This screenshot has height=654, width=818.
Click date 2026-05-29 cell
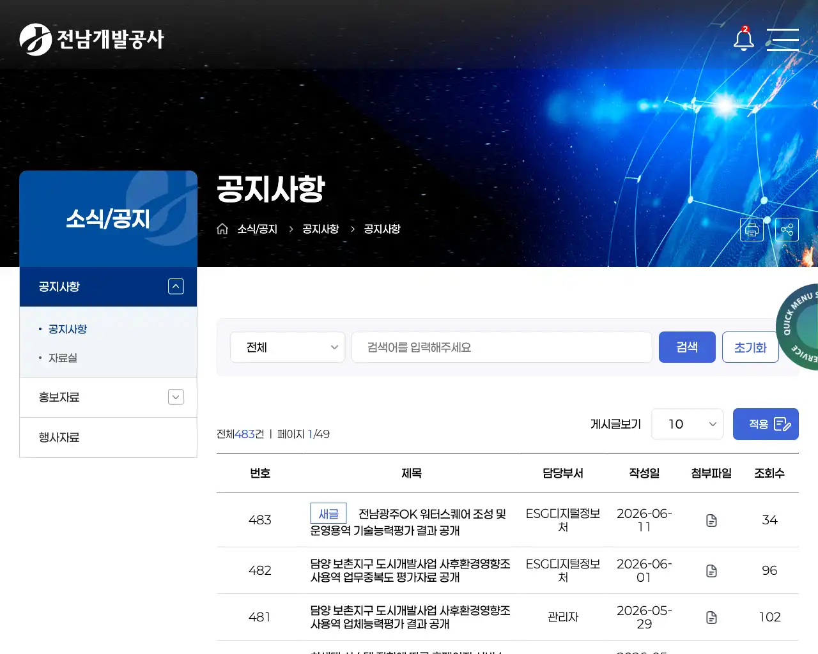[644, 617]
